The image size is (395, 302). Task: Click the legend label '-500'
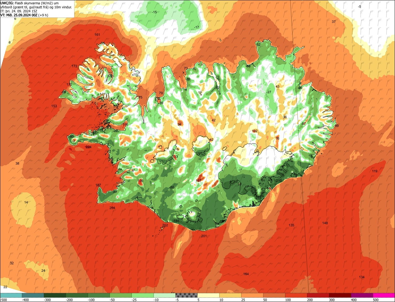pyautogui.click(x=4, y=300)
